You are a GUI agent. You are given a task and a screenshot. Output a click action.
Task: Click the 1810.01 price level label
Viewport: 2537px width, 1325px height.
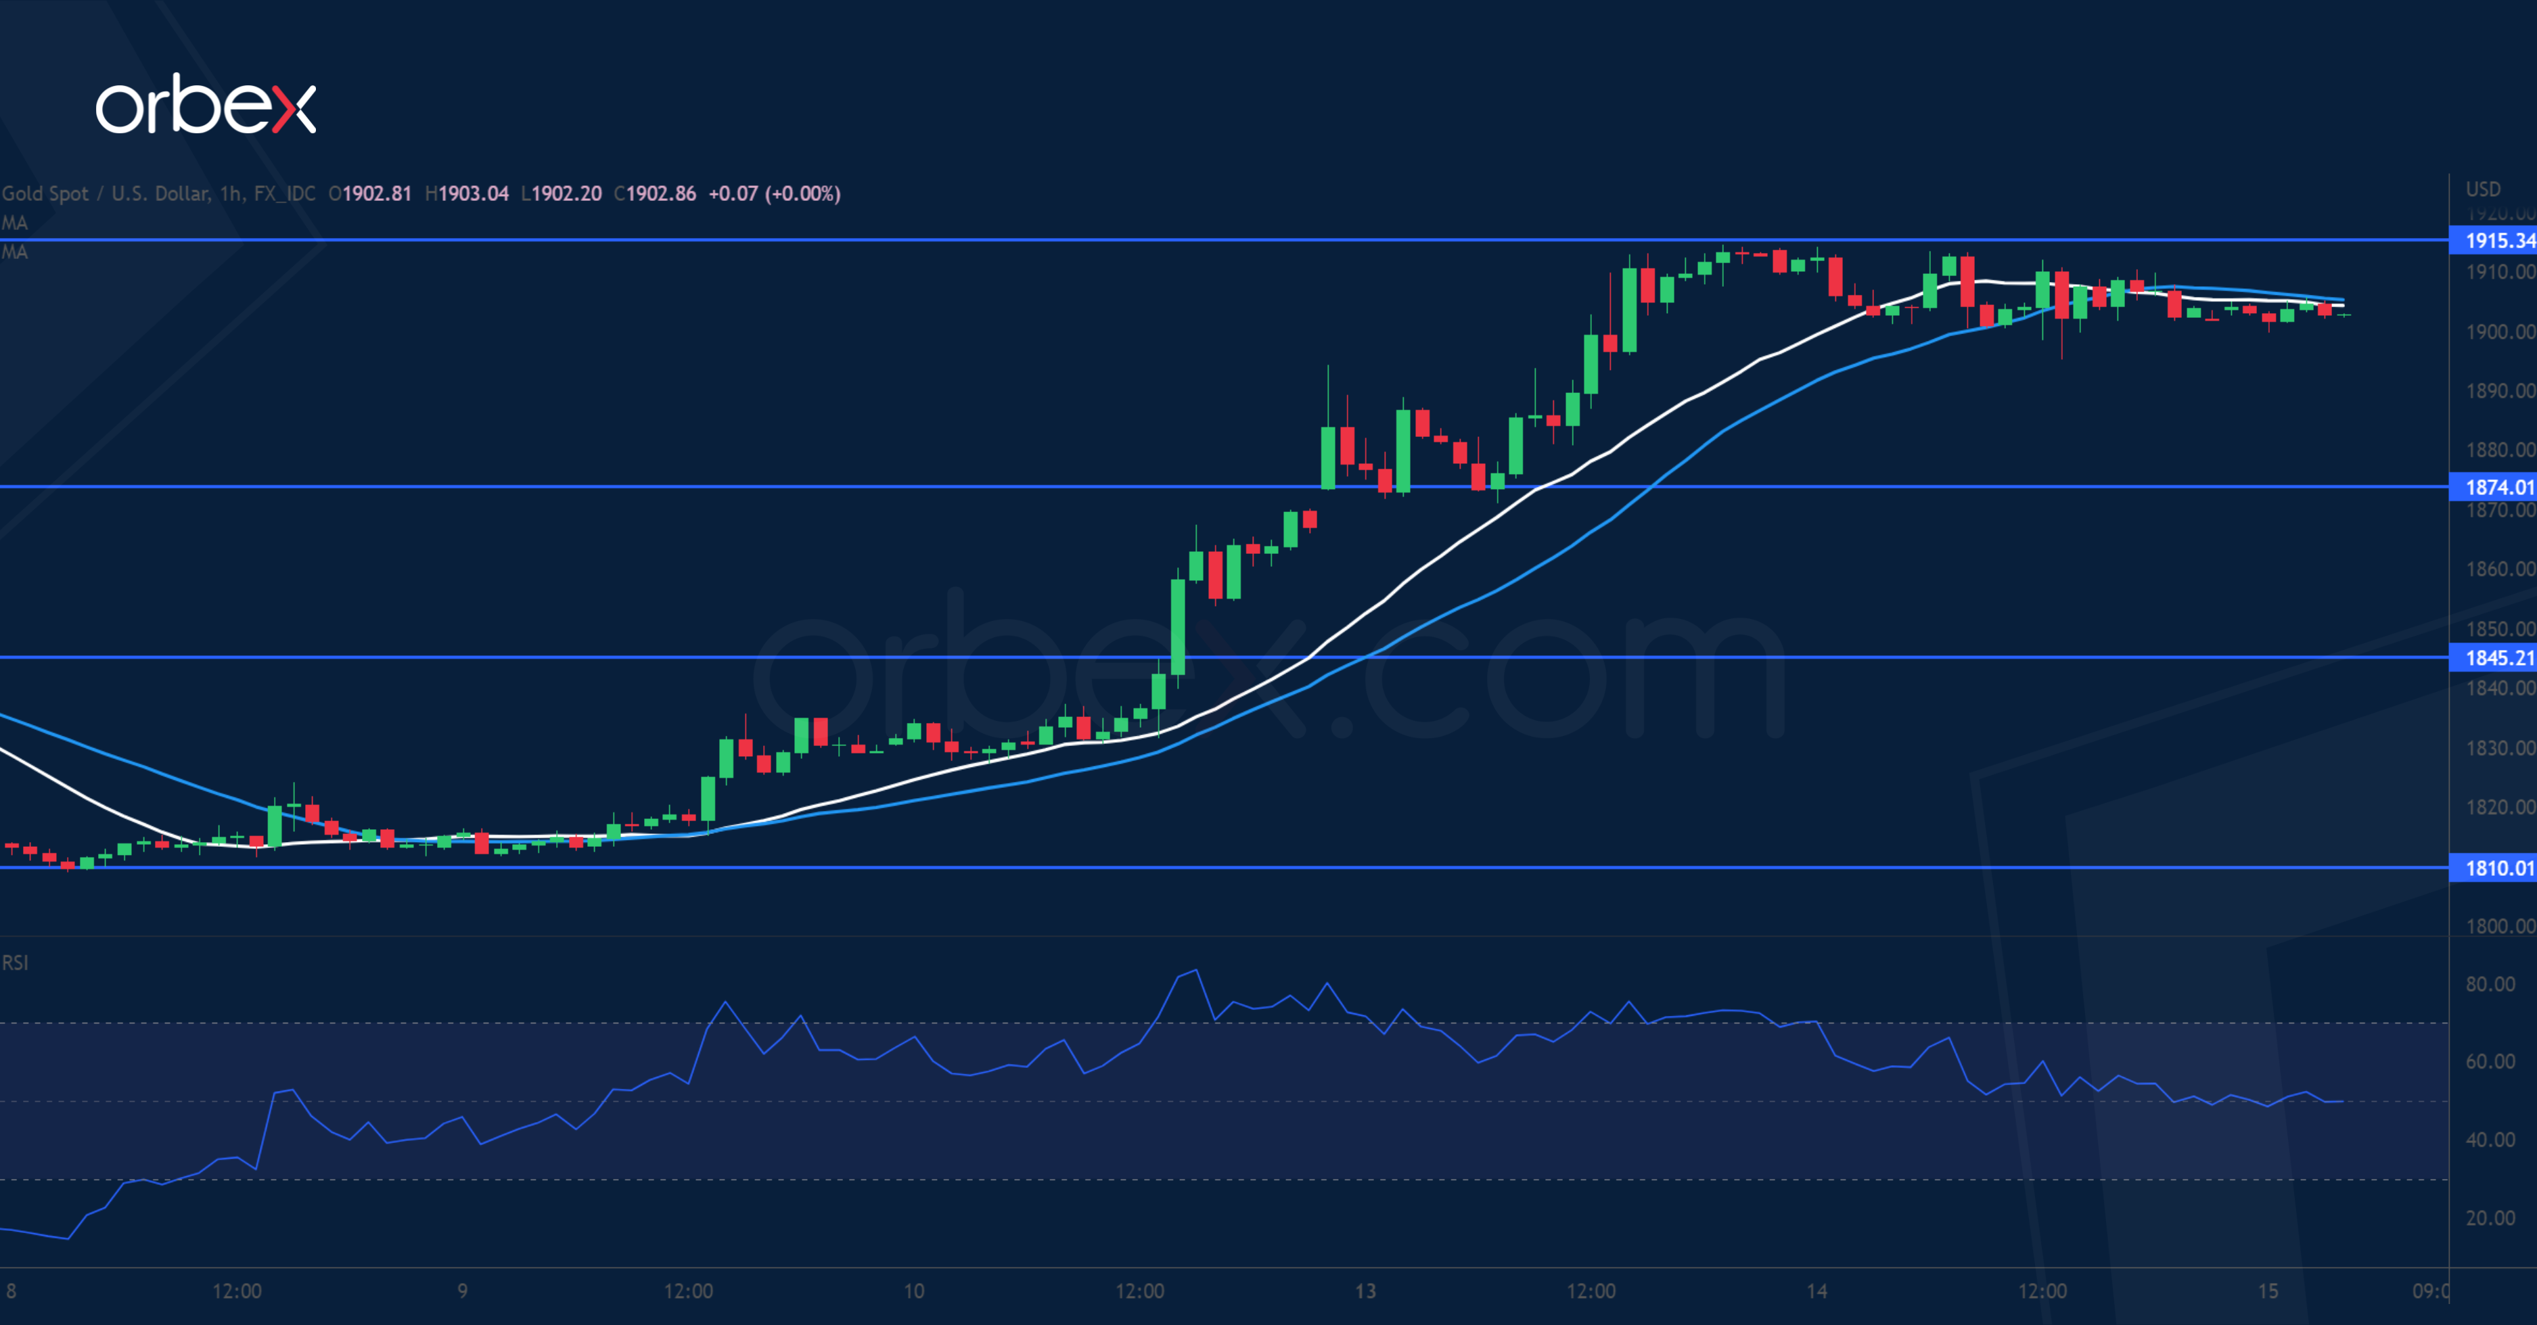(x=2498, y=868)
